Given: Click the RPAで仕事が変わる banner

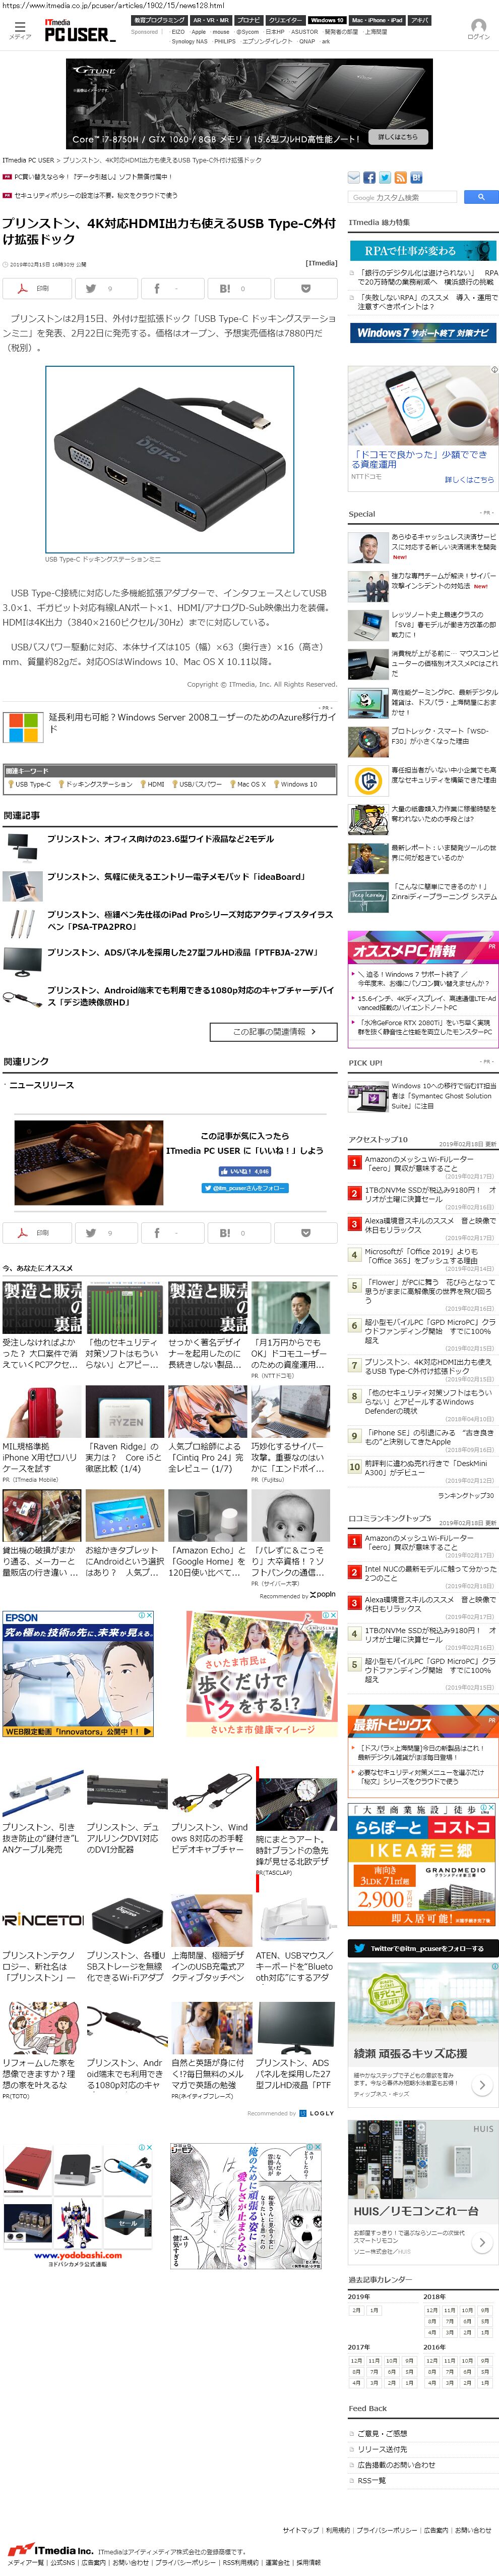Looking at the screenshot, I should 422,251.
